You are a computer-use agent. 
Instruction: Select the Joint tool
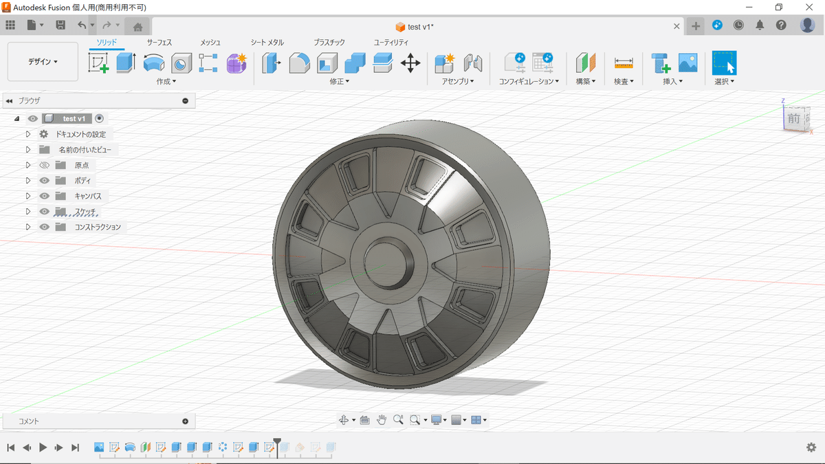(x=473, y=63)
